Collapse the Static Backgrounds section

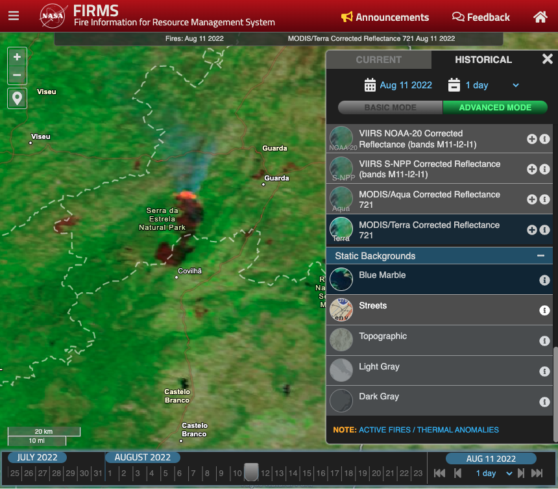click(x=540, y=256)
